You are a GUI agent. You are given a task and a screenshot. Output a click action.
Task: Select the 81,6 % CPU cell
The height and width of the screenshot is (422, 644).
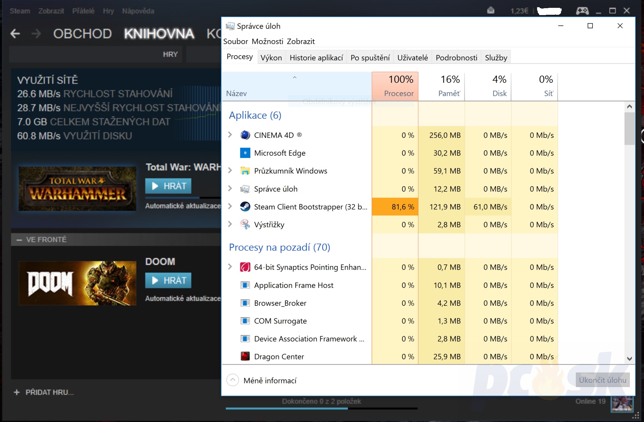395,207
